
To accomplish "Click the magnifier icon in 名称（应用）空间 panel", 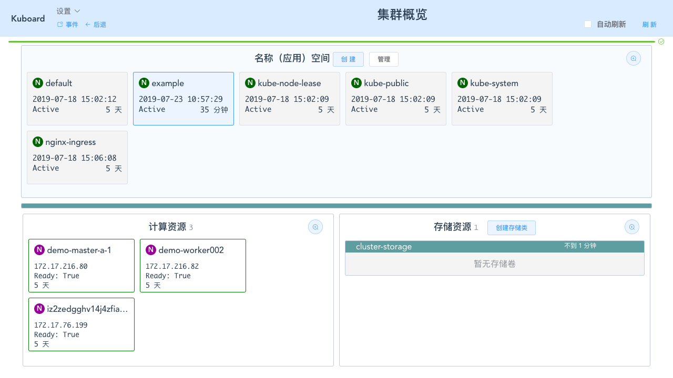I will [x=633, y=58].
